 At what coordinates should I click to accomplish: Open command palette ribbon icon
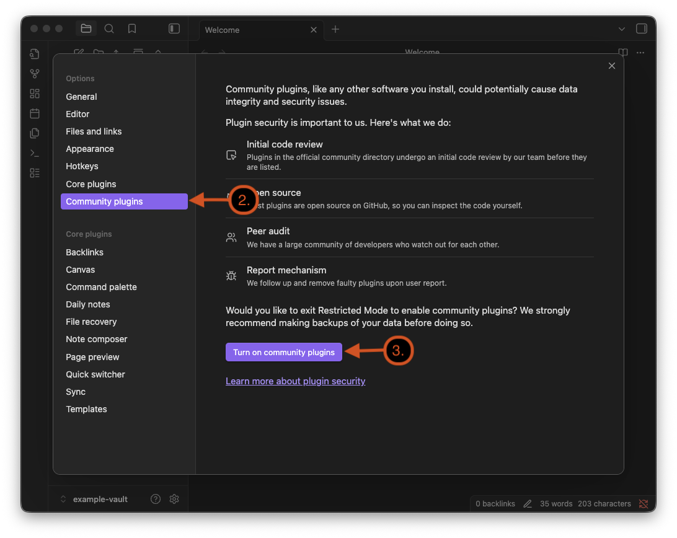[35, 153]
